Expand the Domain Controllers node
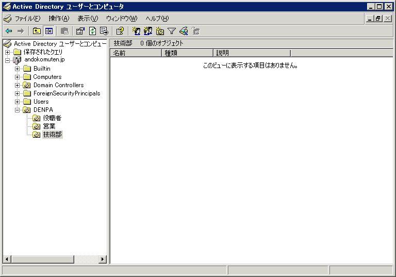Screen dimensions: 396x277 coord(17,85)
